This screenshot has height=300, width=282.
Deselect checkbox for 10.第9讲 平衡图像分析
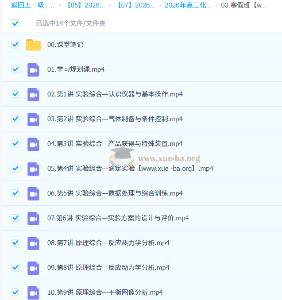pyautogui.click(x=15, y=292)
